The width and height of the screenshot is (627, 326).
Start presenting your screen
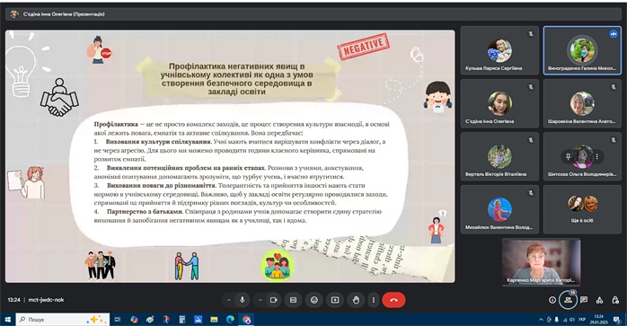coord(335,300)
